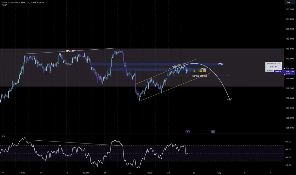Click the upper FVG zone label
The image size is (296, 175).
[x=220, y=64]
